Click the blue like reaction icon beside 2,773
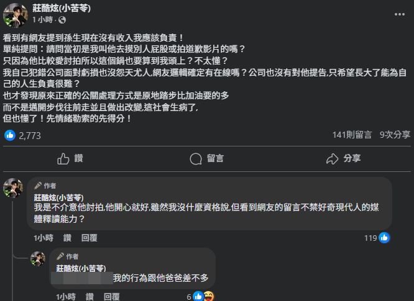 pos(10,135)
